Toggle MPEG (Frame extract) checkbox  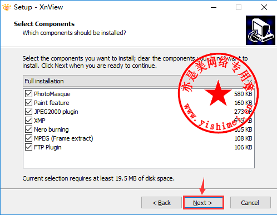[x=28, y=138]
